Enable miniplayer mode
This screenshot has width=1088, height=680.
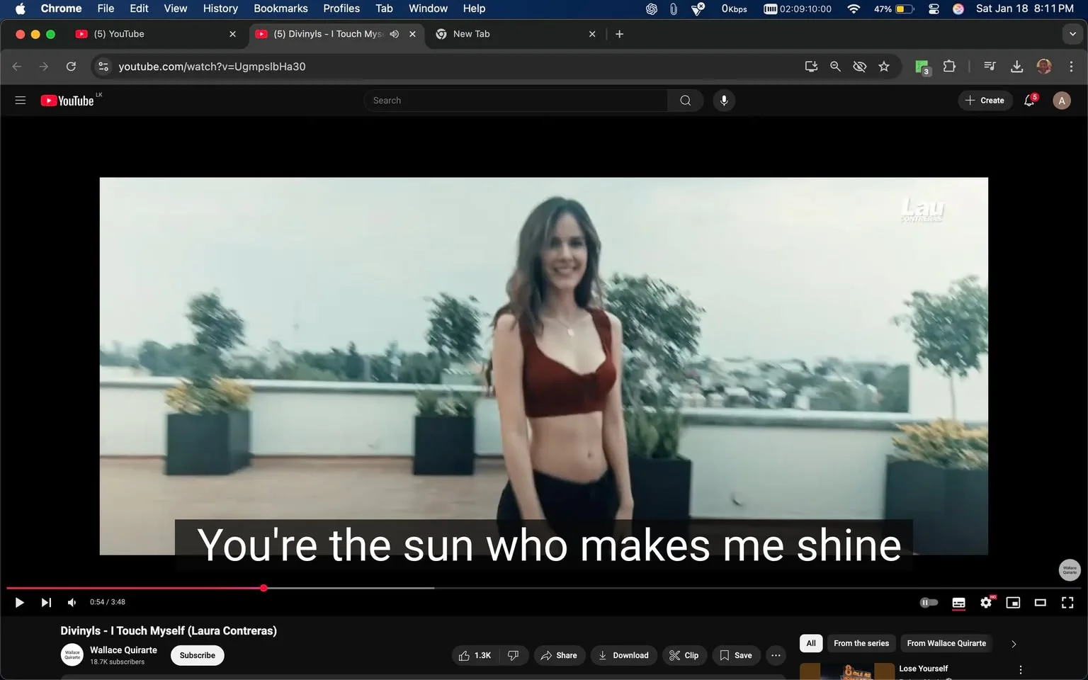pos(1013,602)
